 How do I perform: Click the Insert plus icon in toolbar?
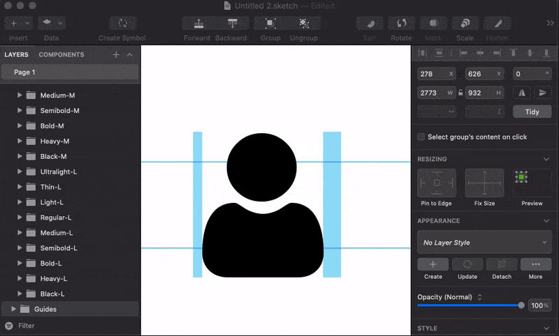point(14,24)
